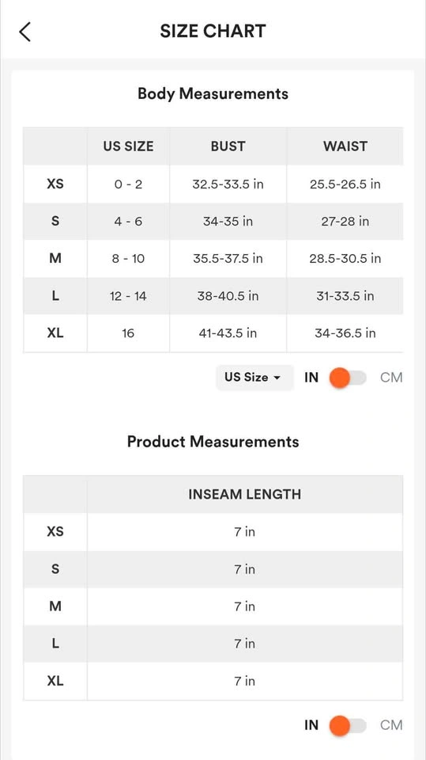Image resolution: width=426 pixels, height=760 pixels.
Task: Select the XL row waist value 34-36.5 in
Action: [x=345, y=333]
